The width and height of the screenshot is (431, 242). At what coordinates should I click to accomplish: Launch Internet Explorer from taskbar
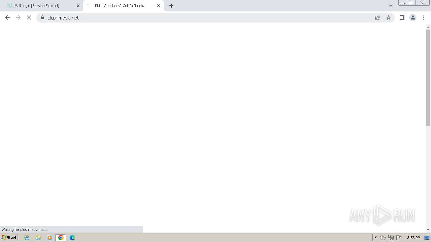(x=27, y=238)
